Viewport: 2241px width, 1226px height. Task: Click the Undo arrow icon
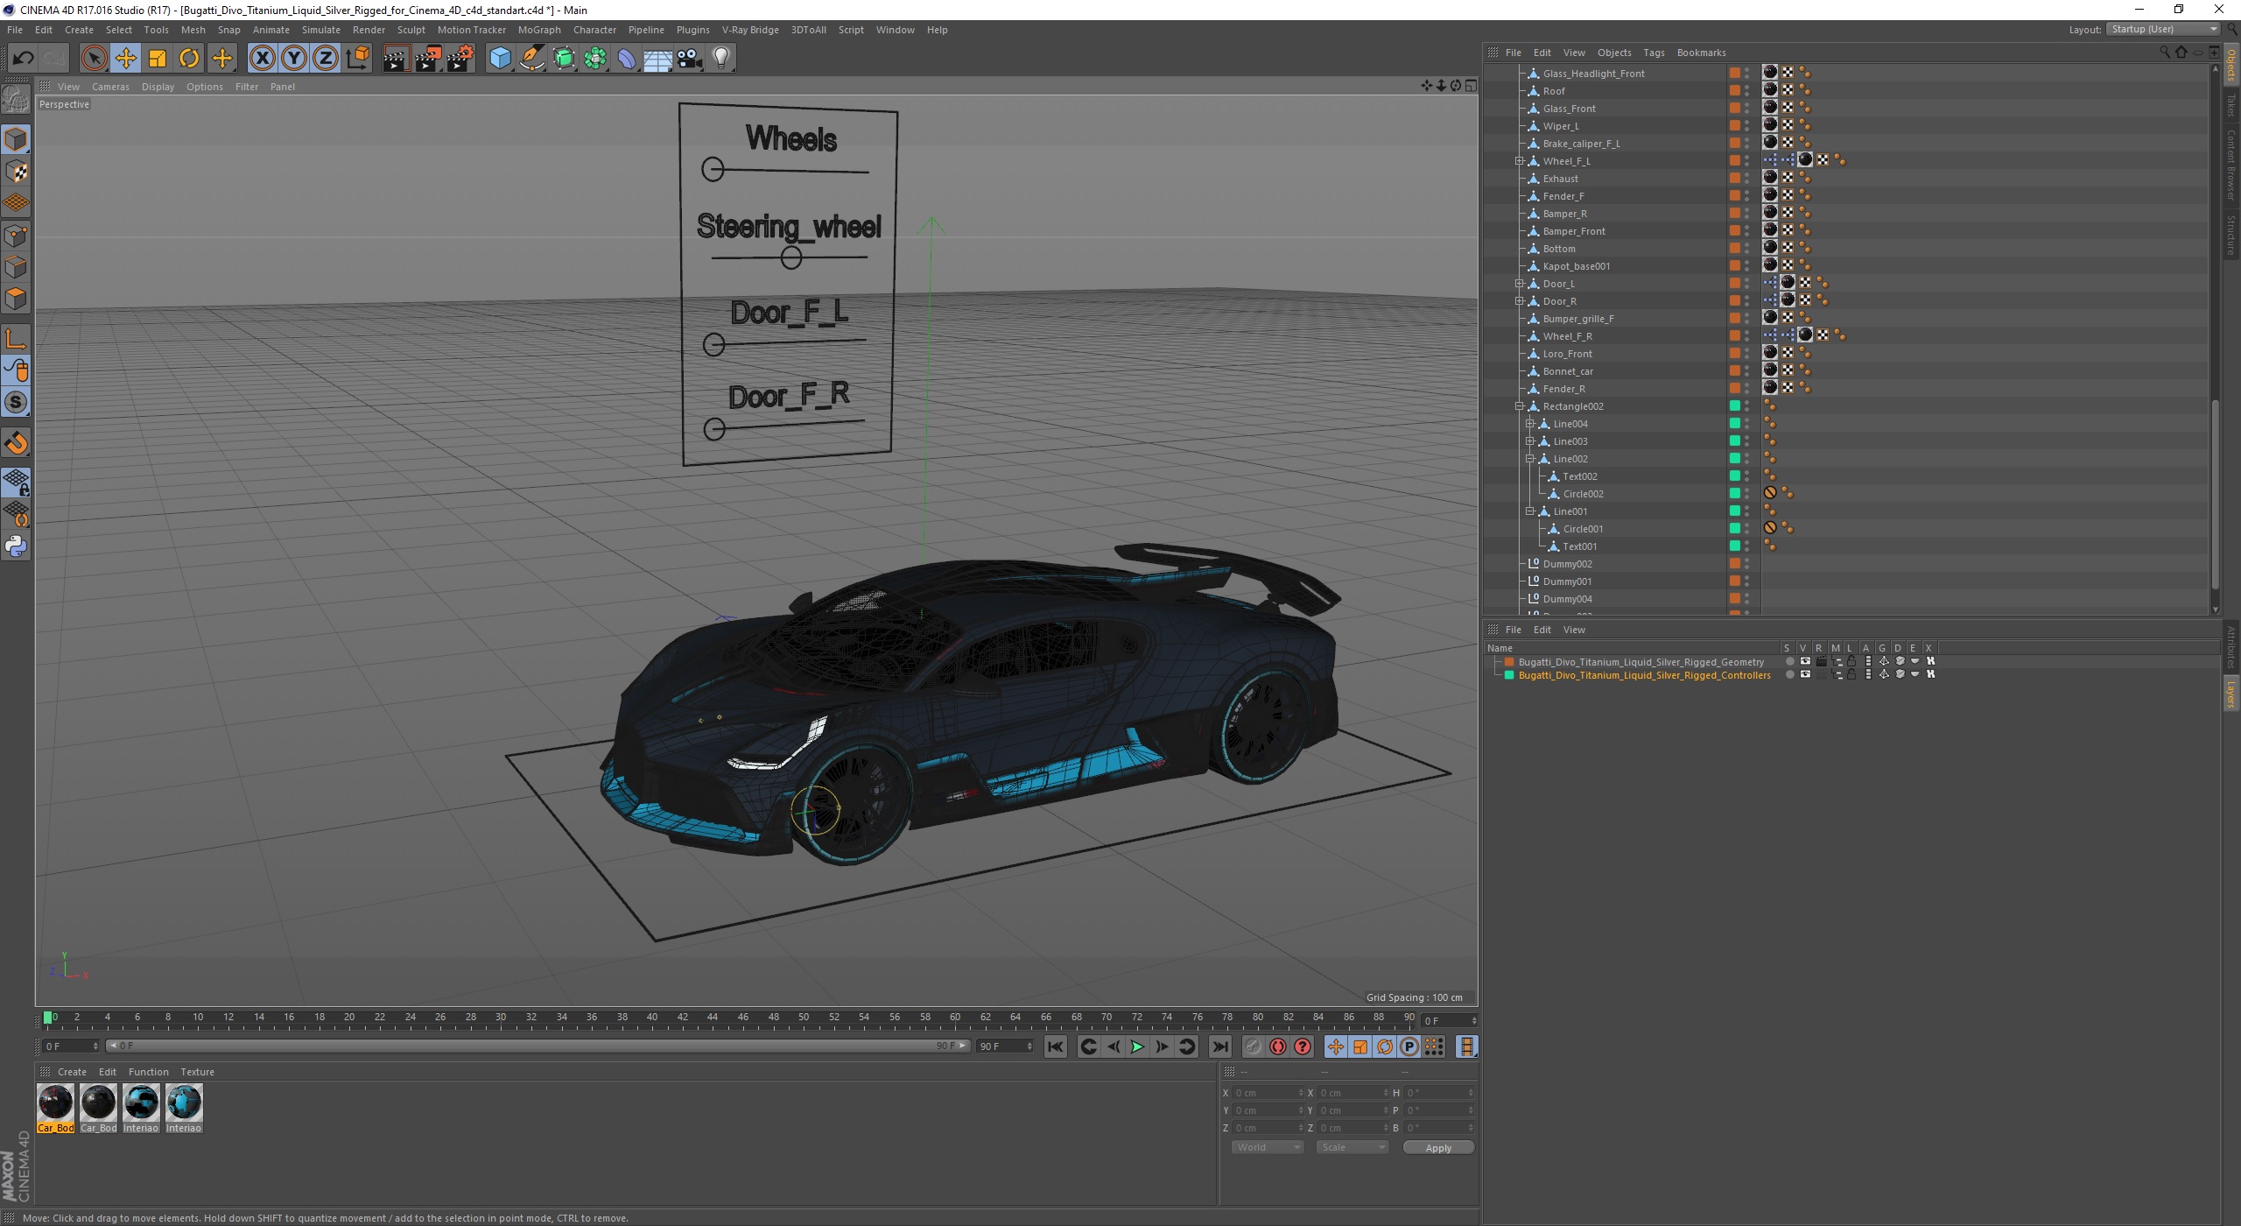(23, 59)
